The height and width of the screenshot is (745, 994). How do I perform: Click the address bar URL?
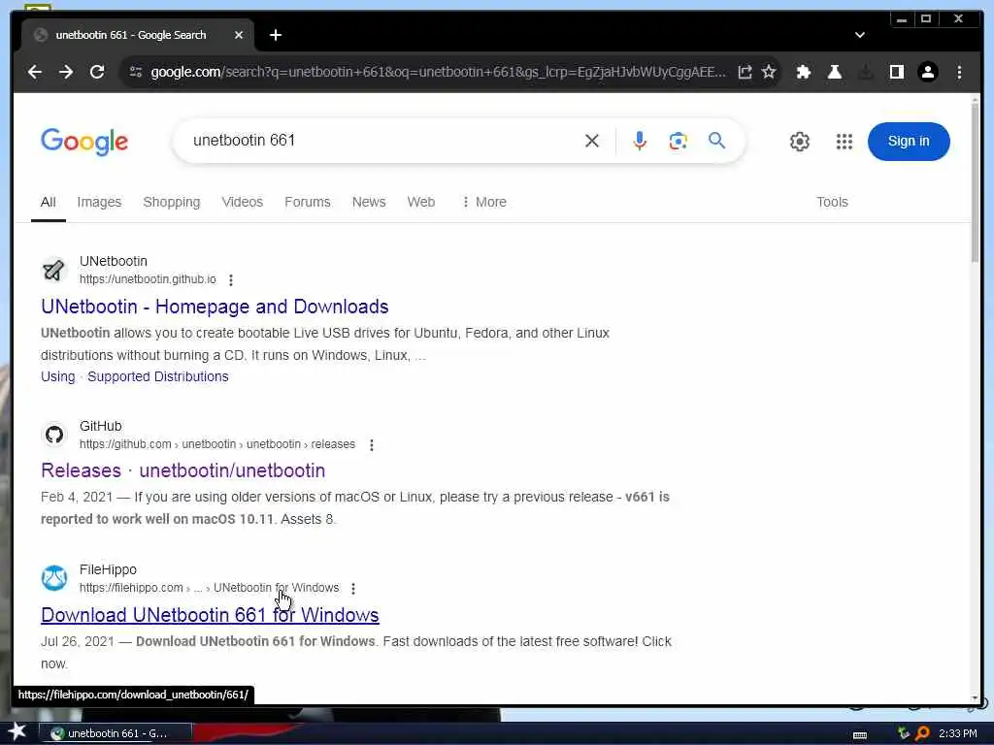438,72
